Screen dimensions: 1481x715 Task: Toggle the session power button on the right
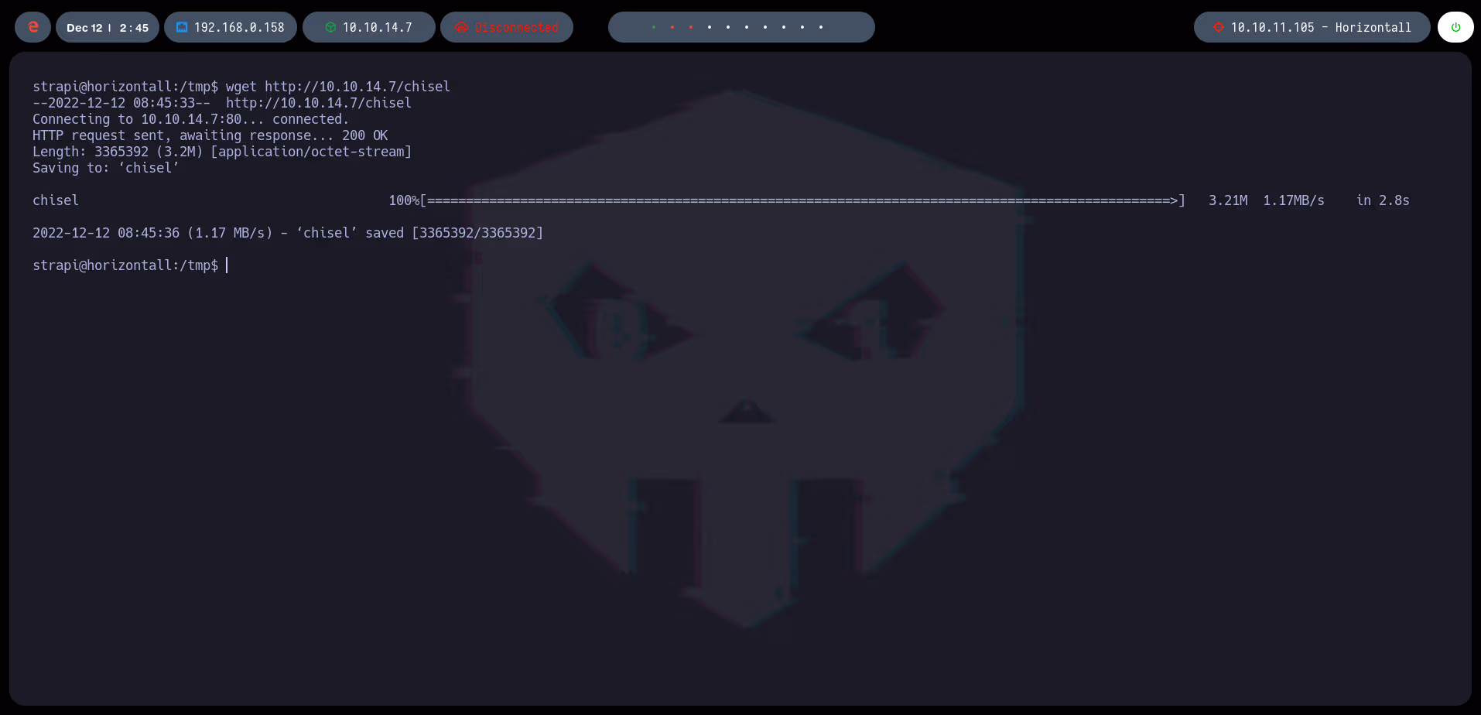(x=1455, y=27)
